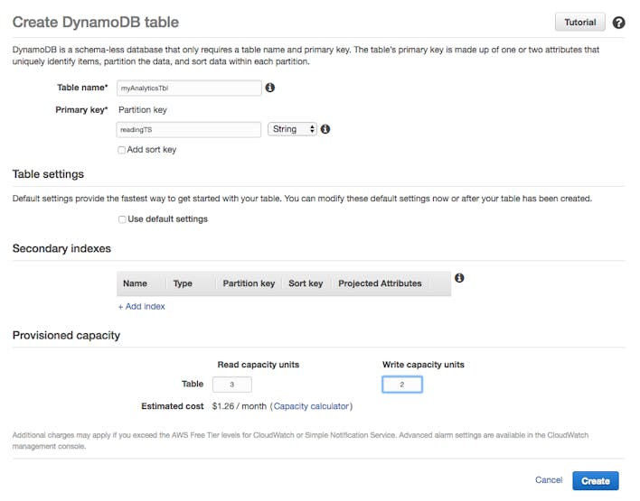Screen dimensions: 640x501
Task: Click info icon next to String dropdown
Action: coord(325,129)
